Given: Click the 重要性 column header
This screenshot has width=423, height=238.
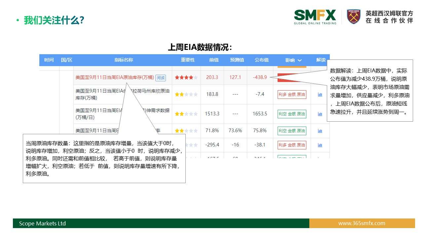Looking at the screenshot, I should tap(188, 60).
